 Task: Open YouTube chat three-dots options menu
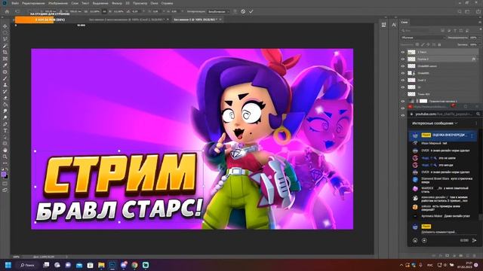[476, 123]
